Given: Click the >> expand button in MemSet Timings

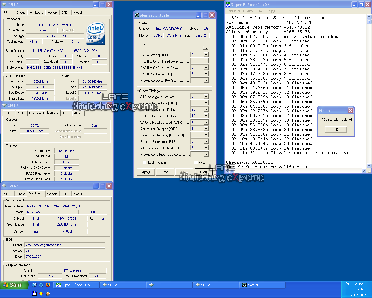Looking at the screenshot, I should (206, 48).
